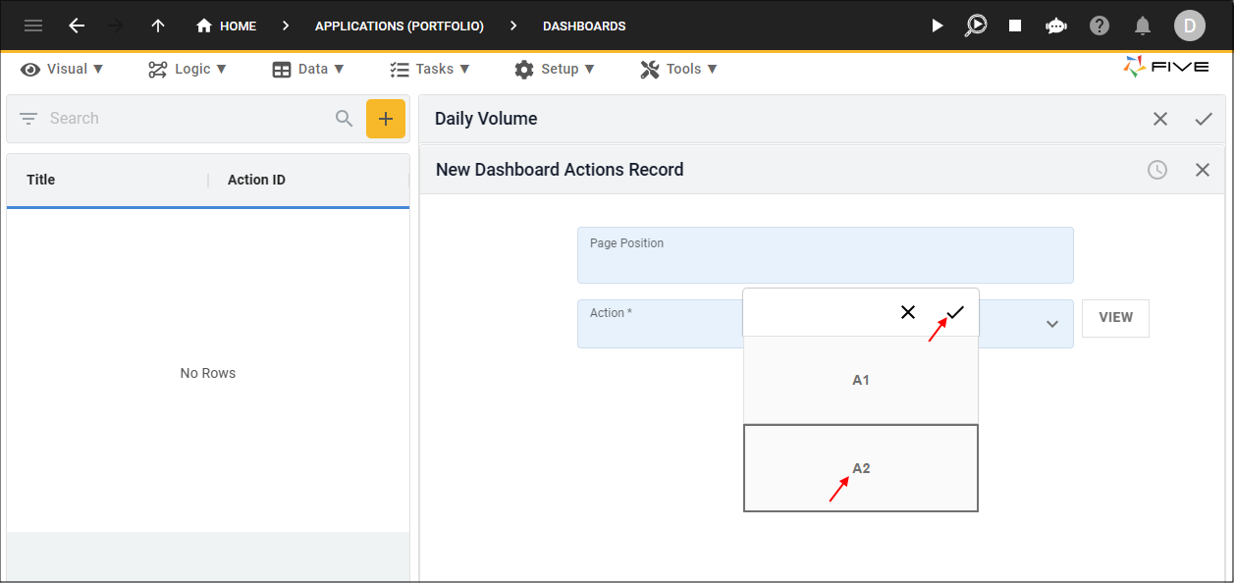Screen dimensions: 1234x583
Task: Click the user avatar D
Action: pos(1190,26)
